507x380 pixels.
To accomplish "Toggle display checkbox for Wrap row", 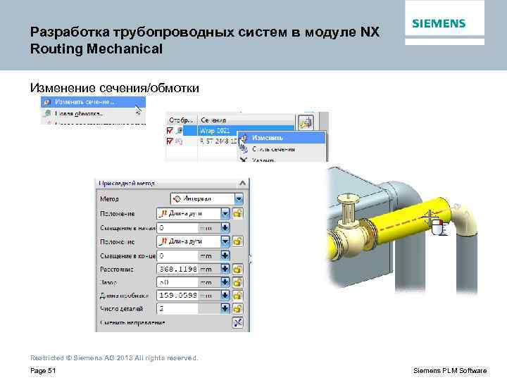I will [x=170, y=131].
